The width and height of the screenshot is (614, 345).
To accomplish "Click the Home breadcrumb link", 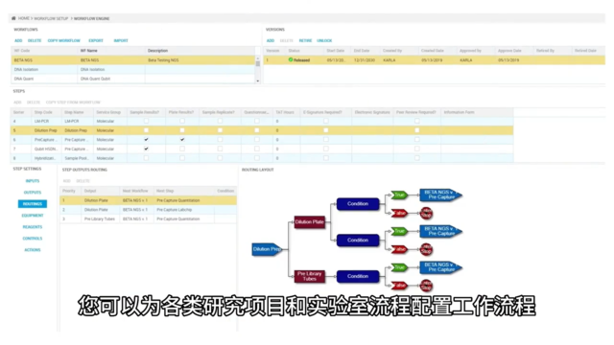I will point(23,18).
